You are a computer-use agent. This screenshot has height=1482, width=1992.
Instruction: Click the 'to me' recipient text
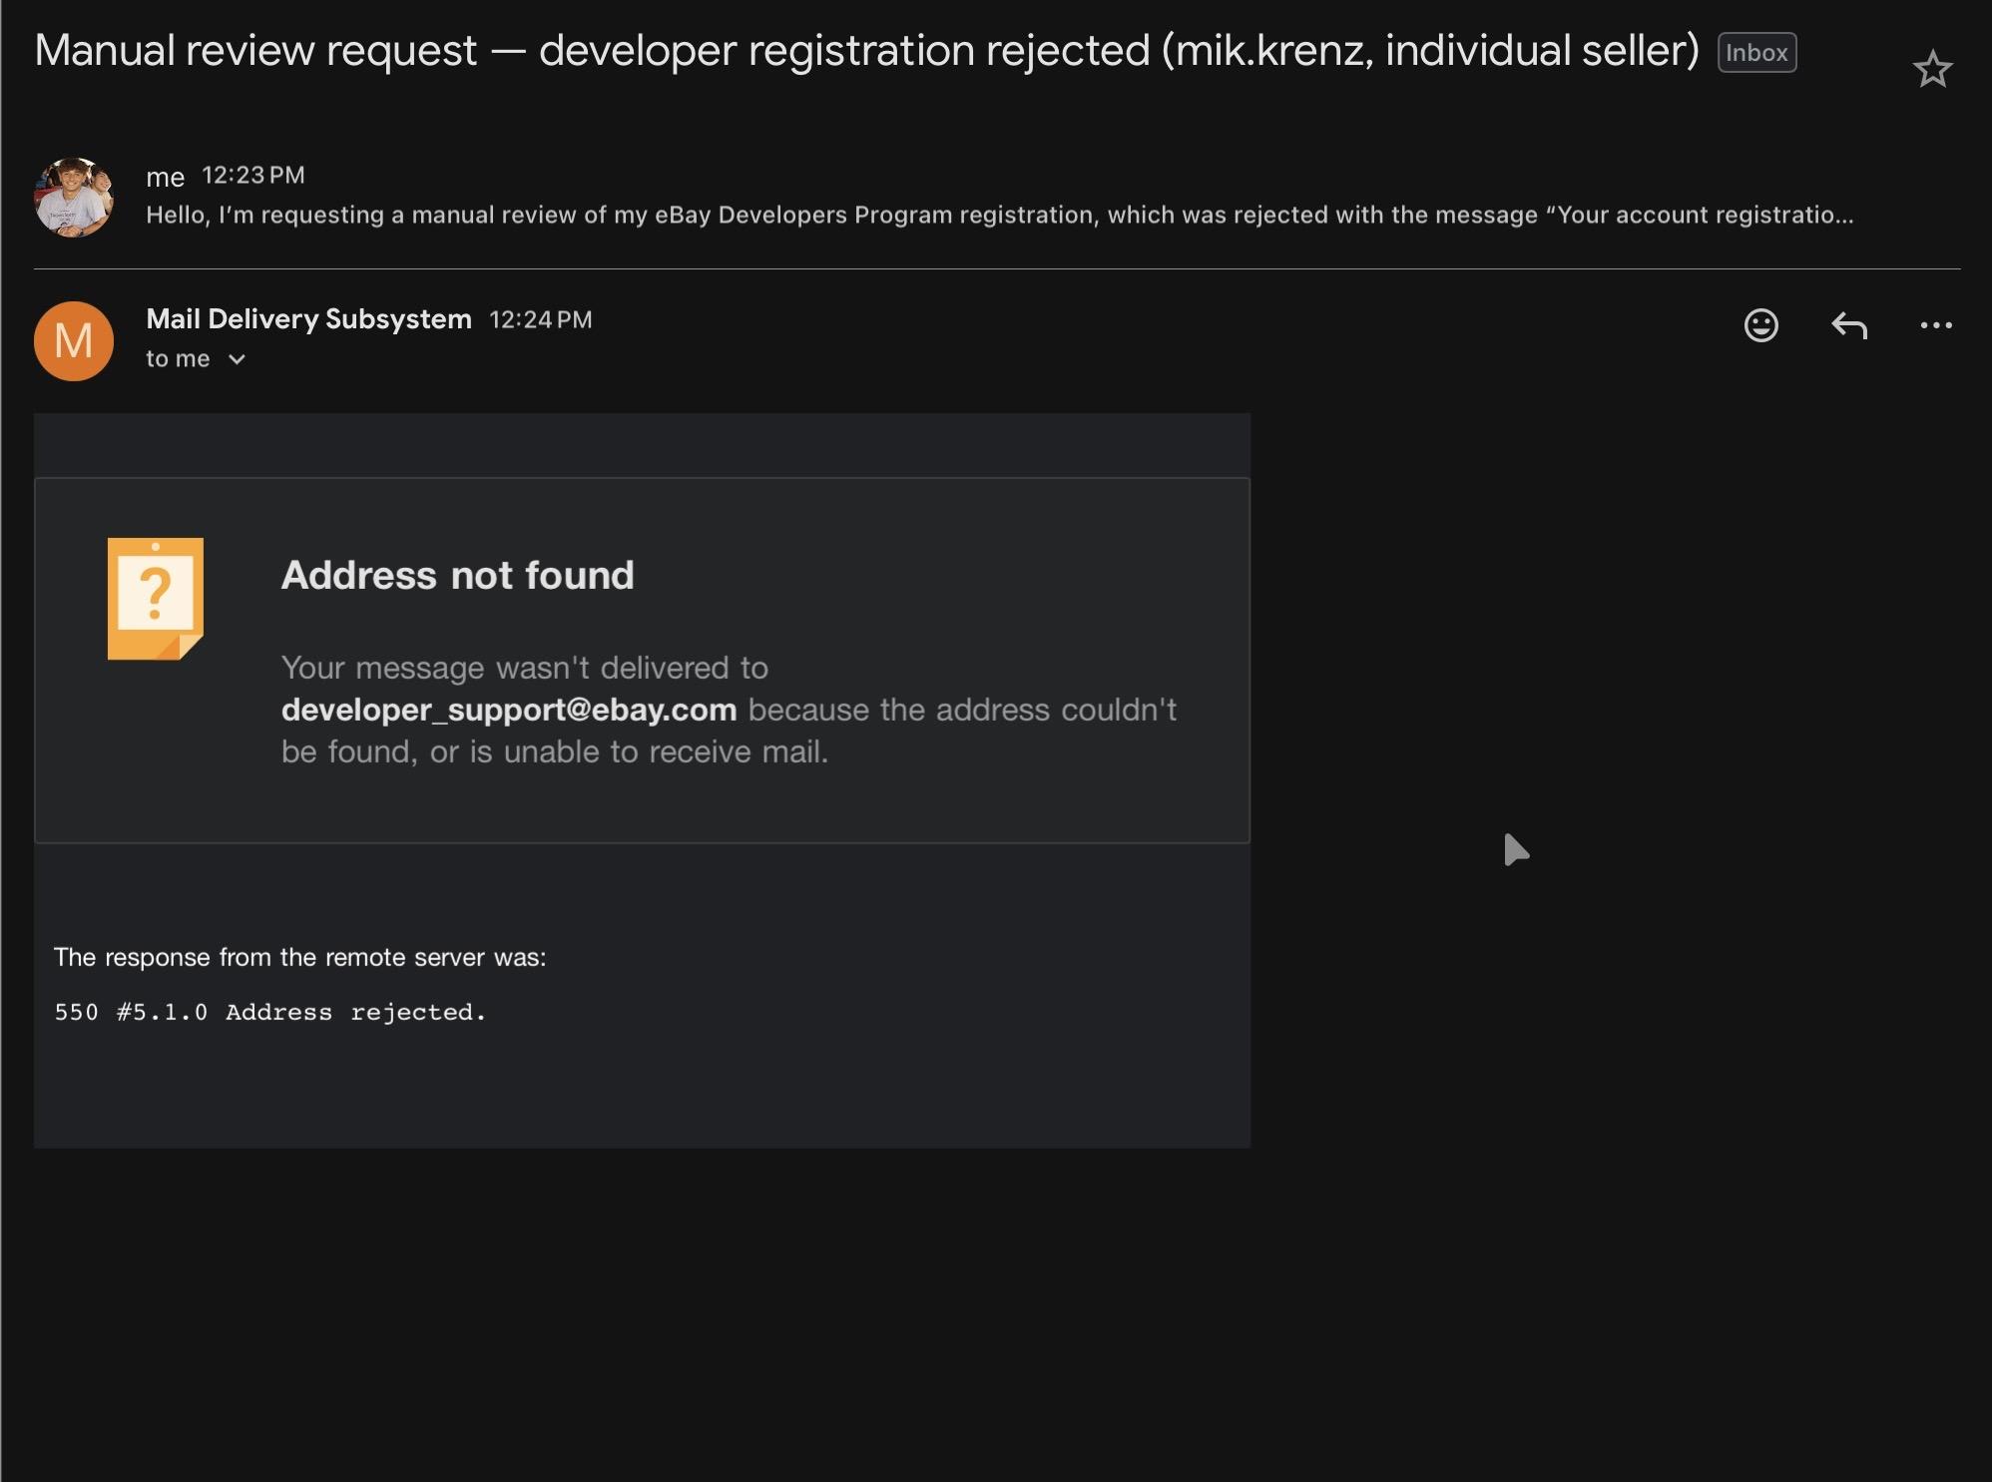pyautogui.click(x=178, y=359)
